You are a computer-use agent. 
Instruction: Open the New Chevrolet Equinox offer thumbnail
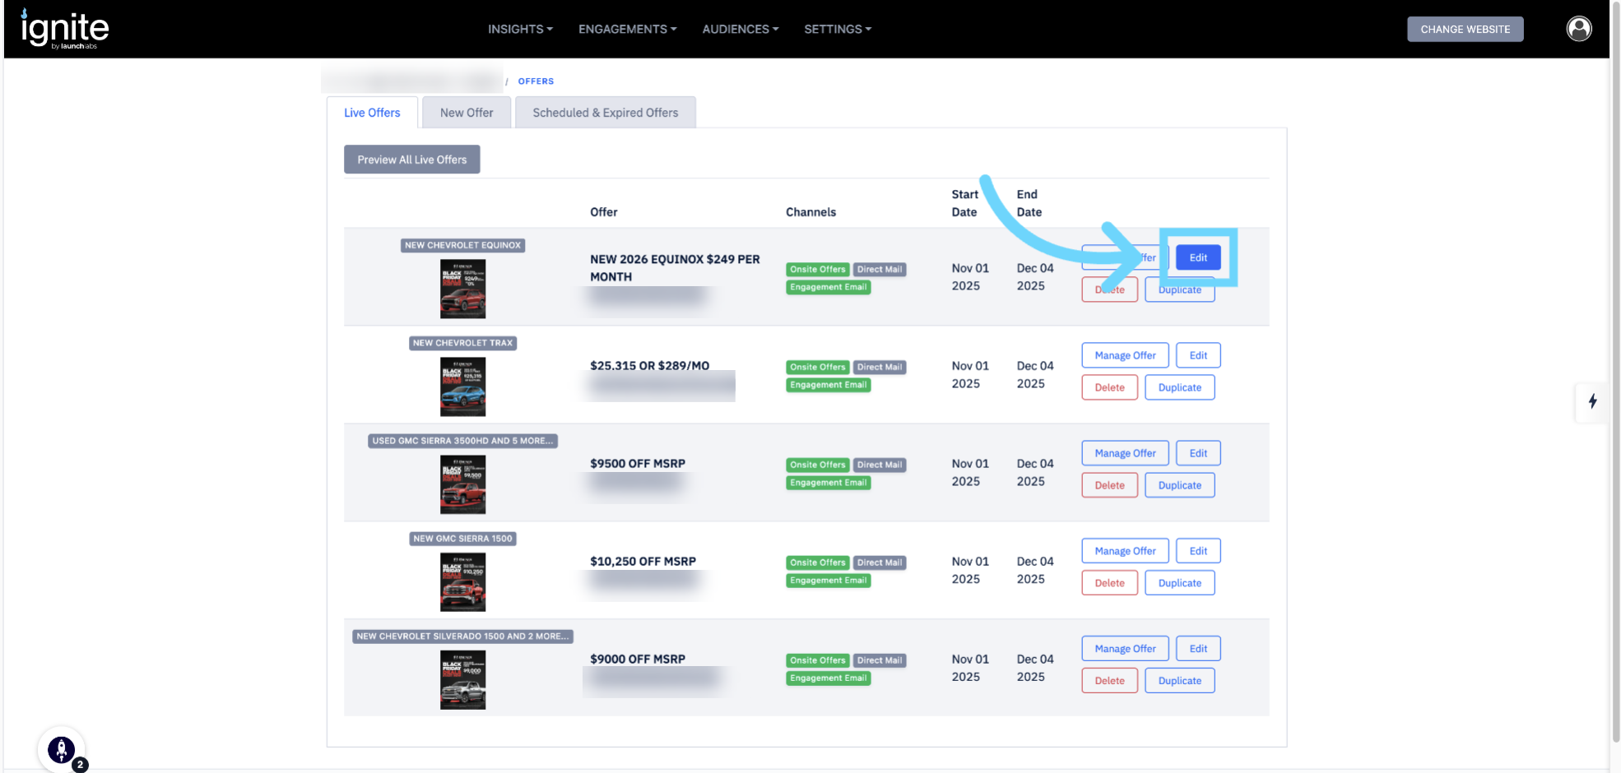[462, 289]
